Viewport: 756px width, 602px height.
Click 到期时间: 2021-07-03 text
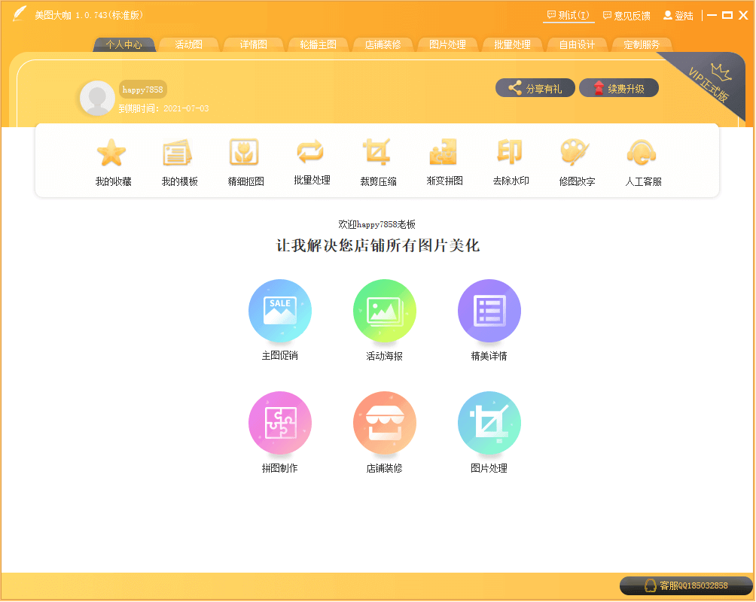coord(163,108)
